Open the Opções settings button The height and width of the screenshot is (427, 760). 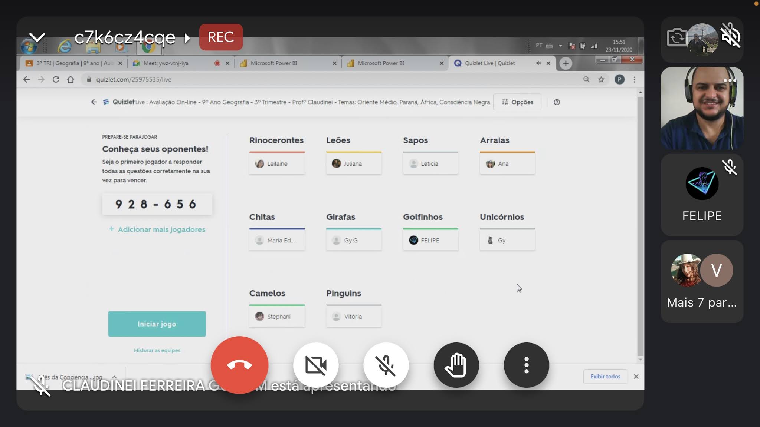click(517, 102)
